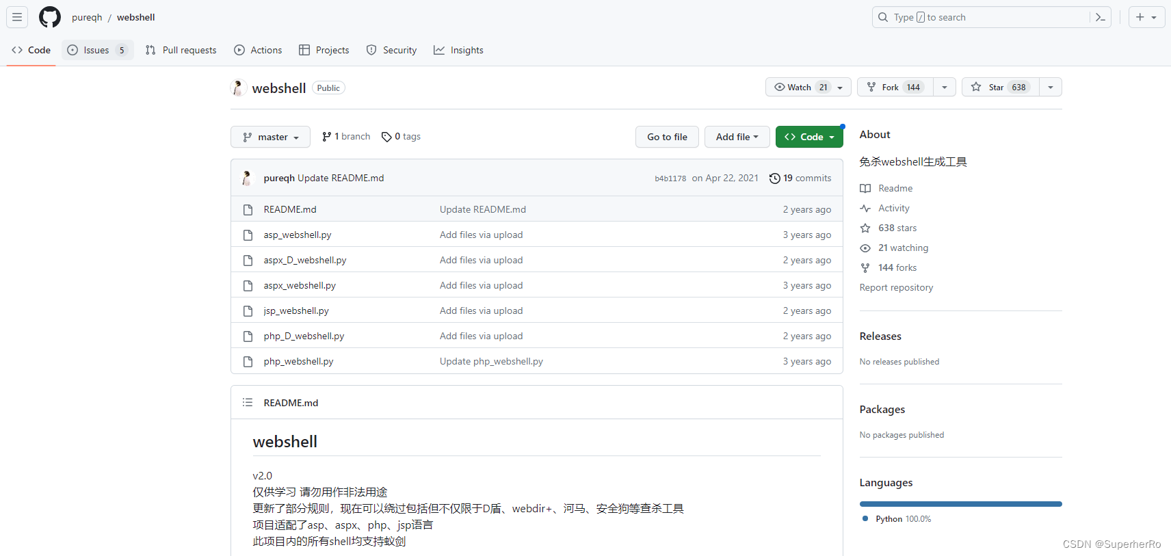Screen dimensions: 1171x556
Task: Open the Releases section heading
Action: [880, 336]
